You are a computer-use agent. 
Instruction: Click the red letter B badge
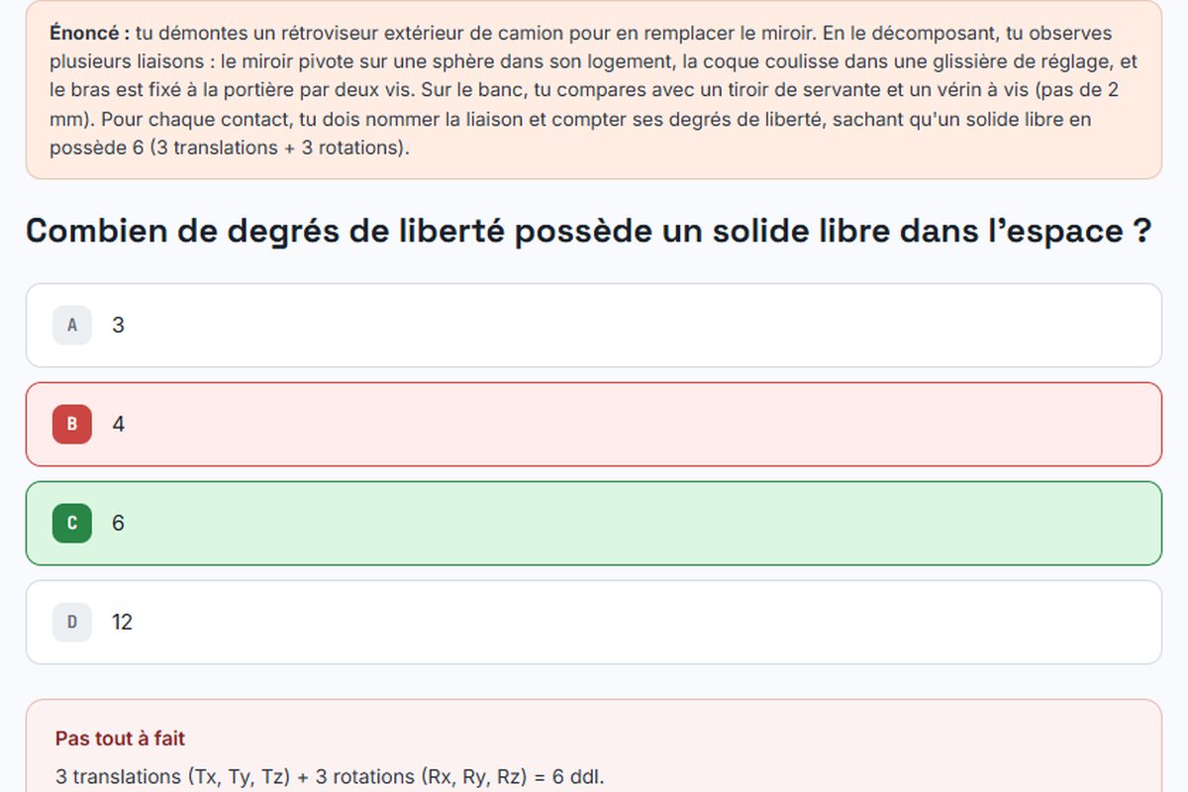[72, 425]
